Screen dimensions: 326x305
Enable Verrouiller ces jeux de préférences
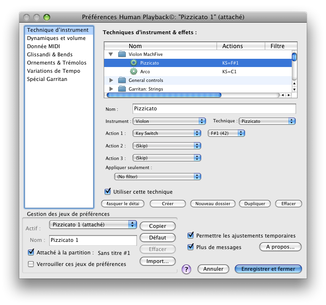[31, 264]
